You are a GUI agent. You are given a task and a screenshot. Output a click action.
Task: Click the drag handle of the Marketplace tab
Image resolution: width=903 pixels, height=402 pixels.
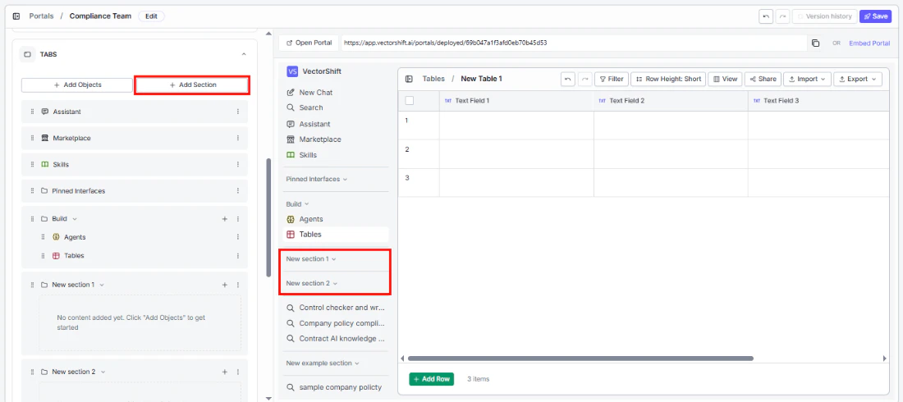tap(32, 138)
